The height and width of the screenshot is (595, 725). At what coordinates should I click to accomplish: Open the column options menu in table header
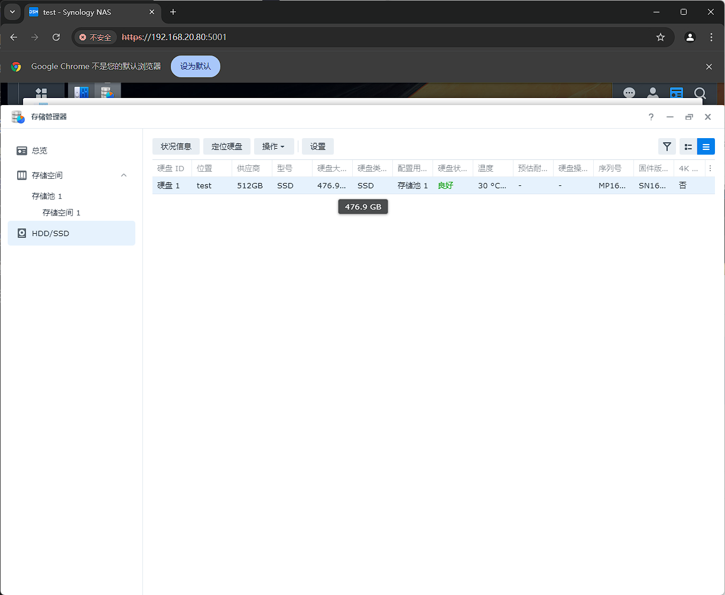coord(710,168)
